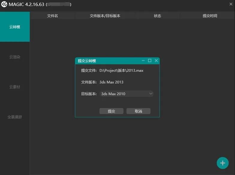235x175 pixels.
Task: Minimize the 提交云转模 dialog
Action: click(x=143, y=61)
